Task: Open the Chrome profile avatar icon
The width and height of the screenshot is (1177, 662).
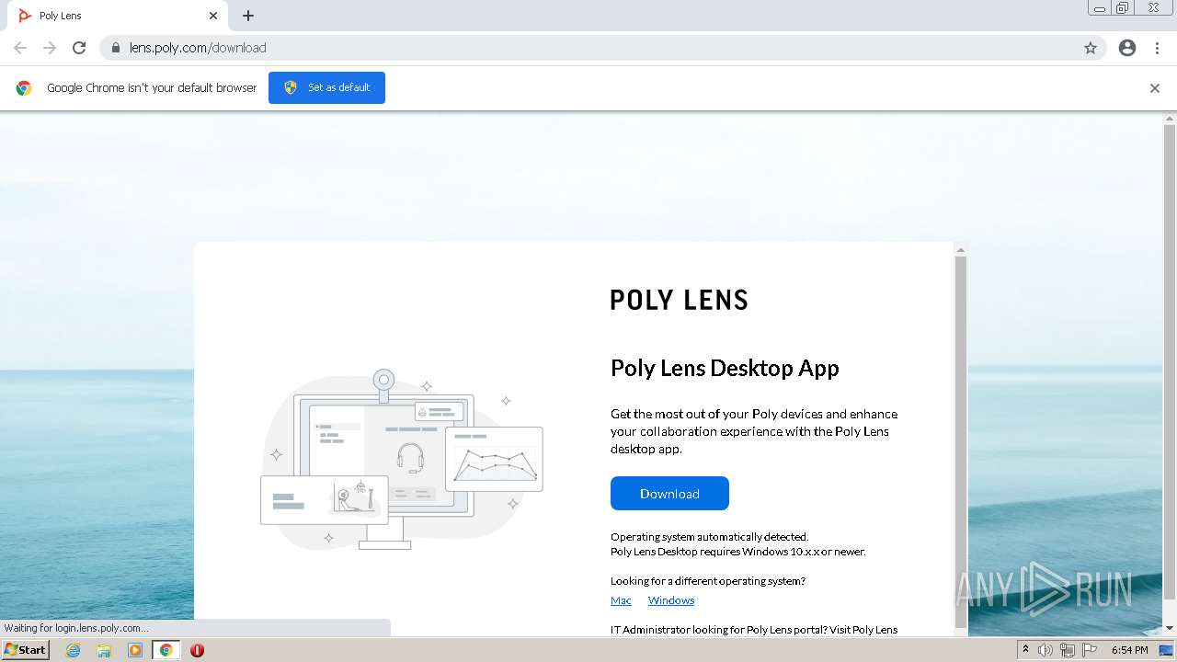Action: [1127, 48]
